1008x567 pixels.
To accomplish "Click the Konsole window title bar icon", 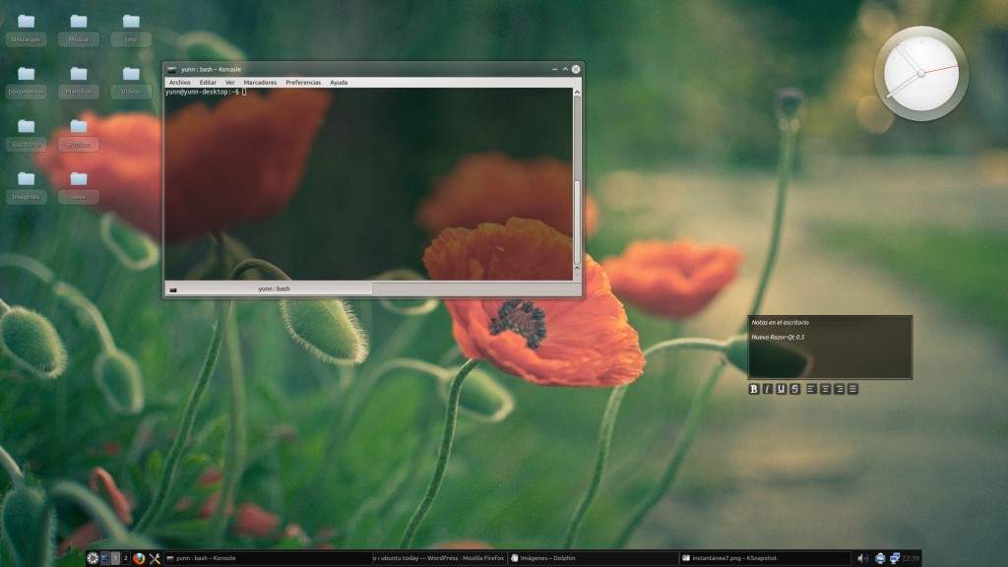I will (171, 70).
